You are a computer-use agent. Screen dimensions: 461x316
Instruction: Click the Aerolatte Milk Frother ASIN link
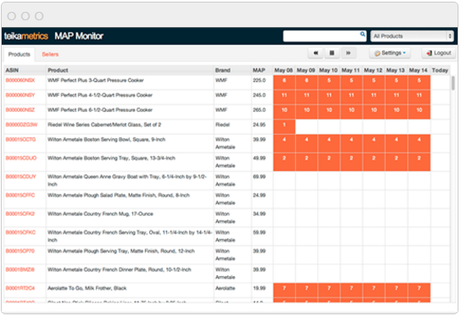click(x=20, y=288)
